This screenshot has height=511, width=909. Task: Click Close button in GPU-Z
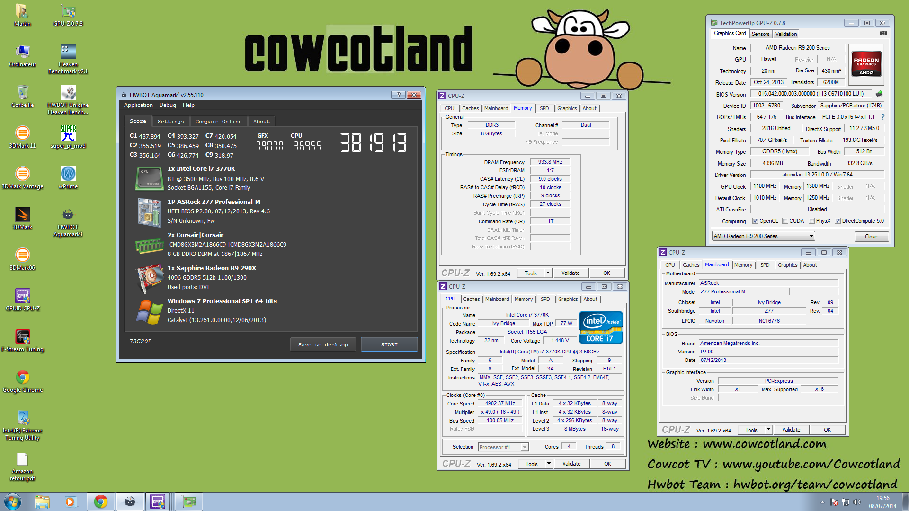click(x=871, y=237)
